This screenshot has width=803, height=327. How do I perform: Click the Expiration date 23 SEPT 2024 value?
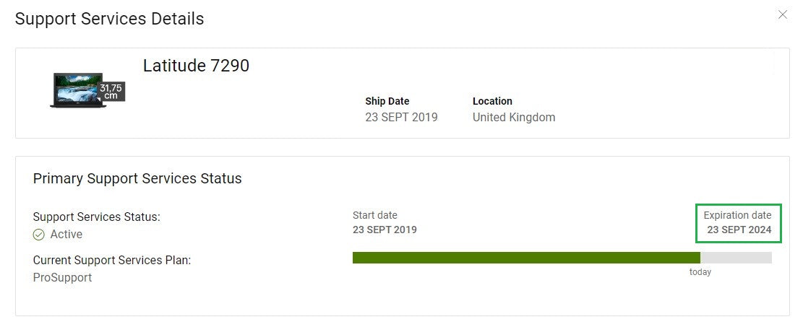pos(739,230)
